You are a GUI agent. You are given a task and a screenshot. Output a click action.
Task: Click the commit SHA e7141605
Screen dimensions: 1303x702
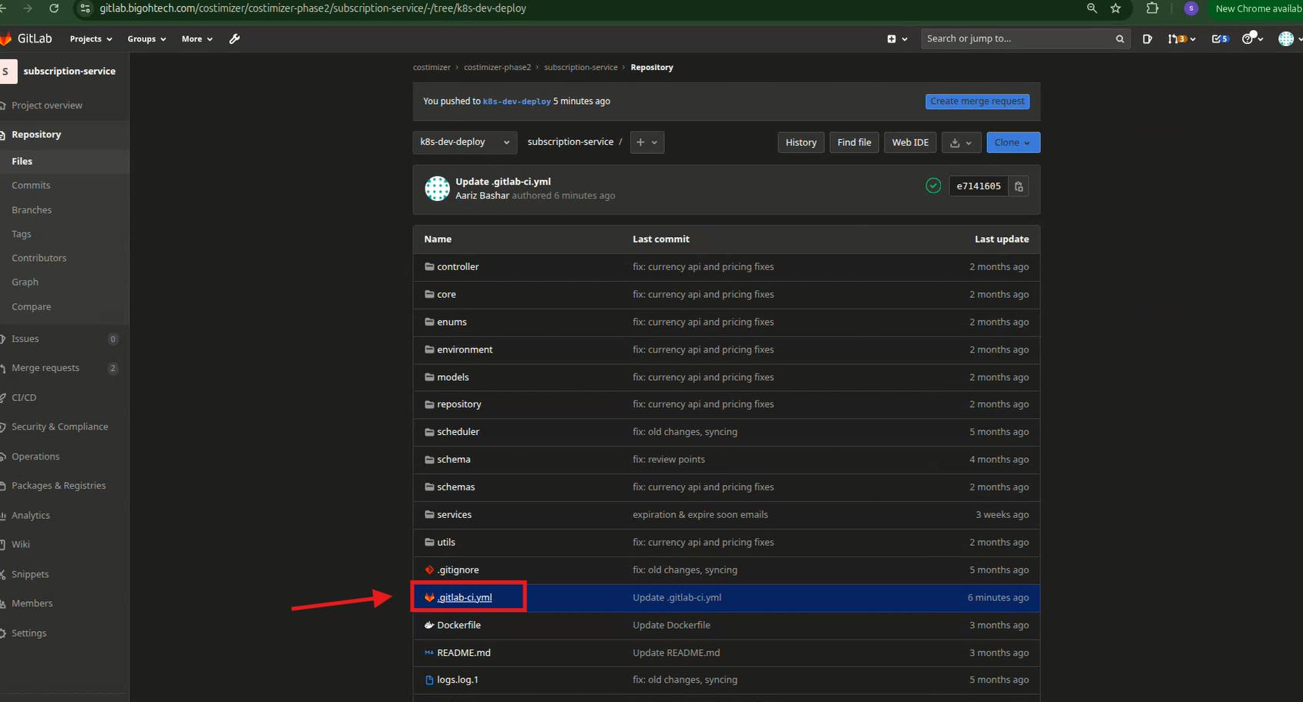tap(979, 186)
